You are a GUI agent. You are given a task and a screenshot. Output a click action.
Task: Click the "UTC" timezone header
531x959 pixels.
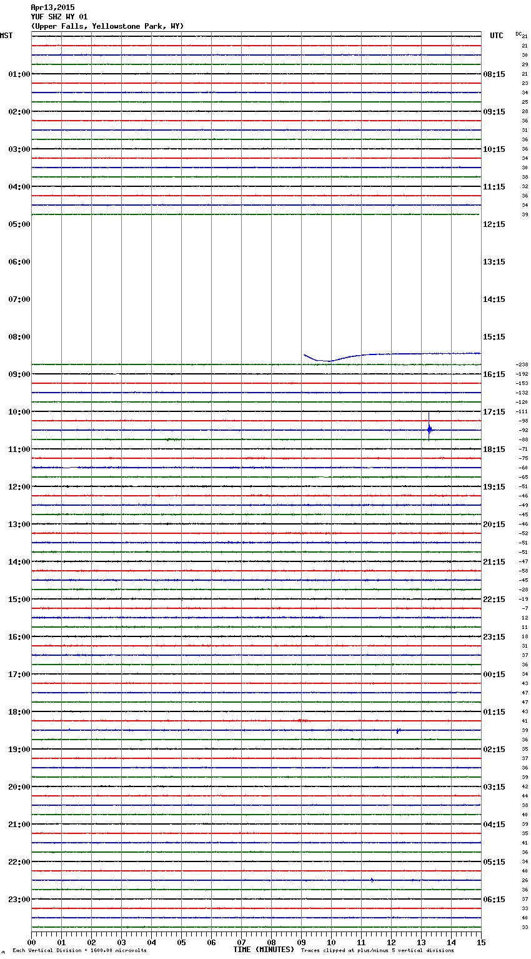pos(497,36)
